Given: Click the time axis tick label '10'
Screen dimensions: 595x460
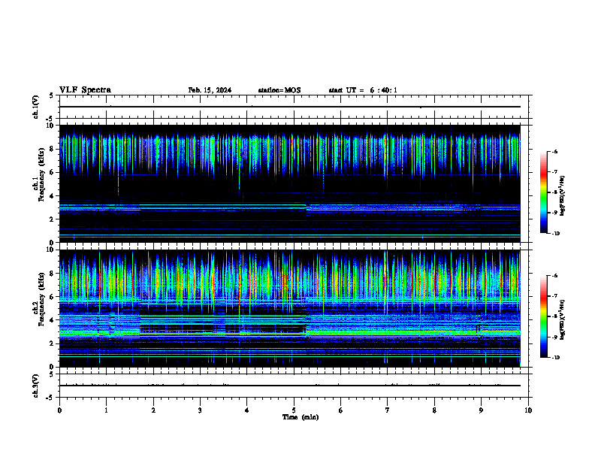Looking at the screenshot, I should coord(528,410).
